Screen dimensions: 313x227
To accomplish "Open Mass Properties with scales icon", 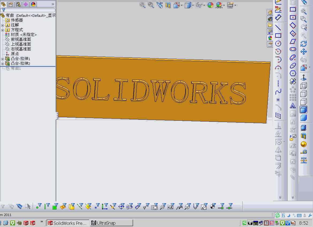I will 304,160.
